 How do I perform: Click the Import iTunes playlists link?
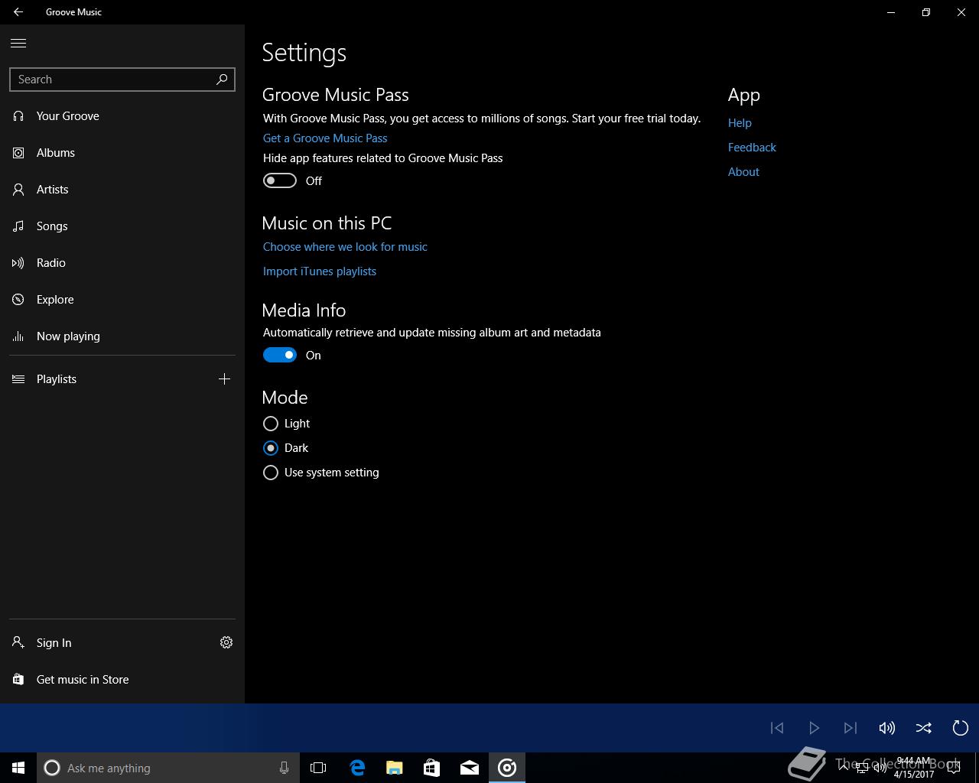(320, 271)
